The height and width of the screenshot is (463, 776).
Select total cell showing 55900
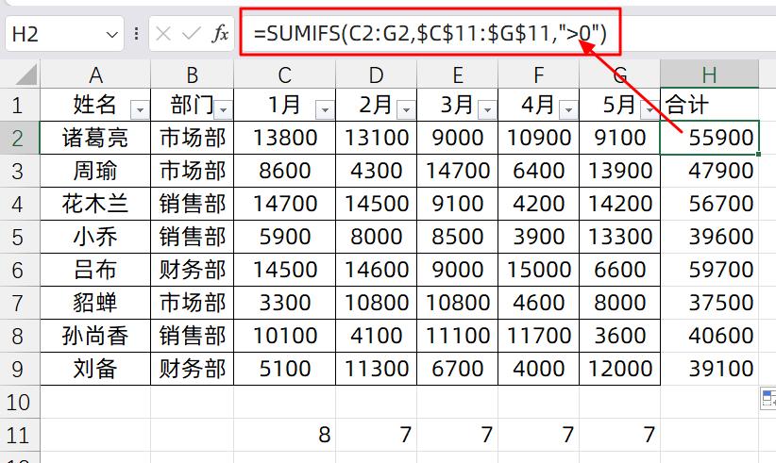click(709, 138)
